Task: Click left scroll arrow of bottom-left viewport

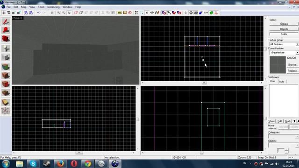Action: 14,153
